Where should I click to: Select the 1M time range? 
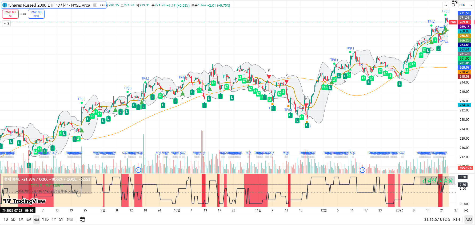(x=21, y=219)
